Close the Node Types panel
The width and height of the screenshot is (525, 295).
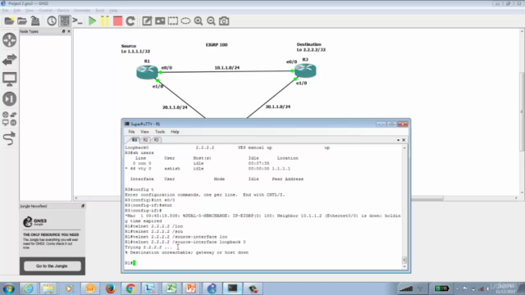69,31
